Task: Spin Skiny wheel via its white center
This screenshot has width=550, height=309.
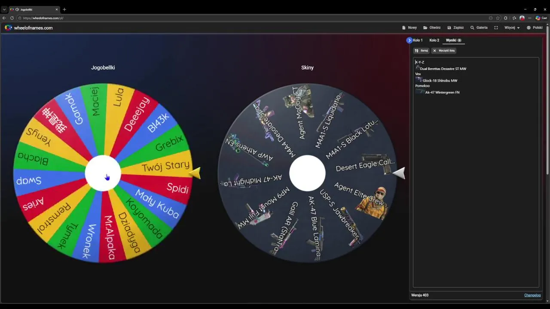Action: click(x=307, y=173)
